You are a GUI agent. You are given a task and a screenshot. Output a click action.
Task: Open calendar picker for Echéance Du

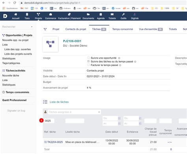(x=140, y=118)
